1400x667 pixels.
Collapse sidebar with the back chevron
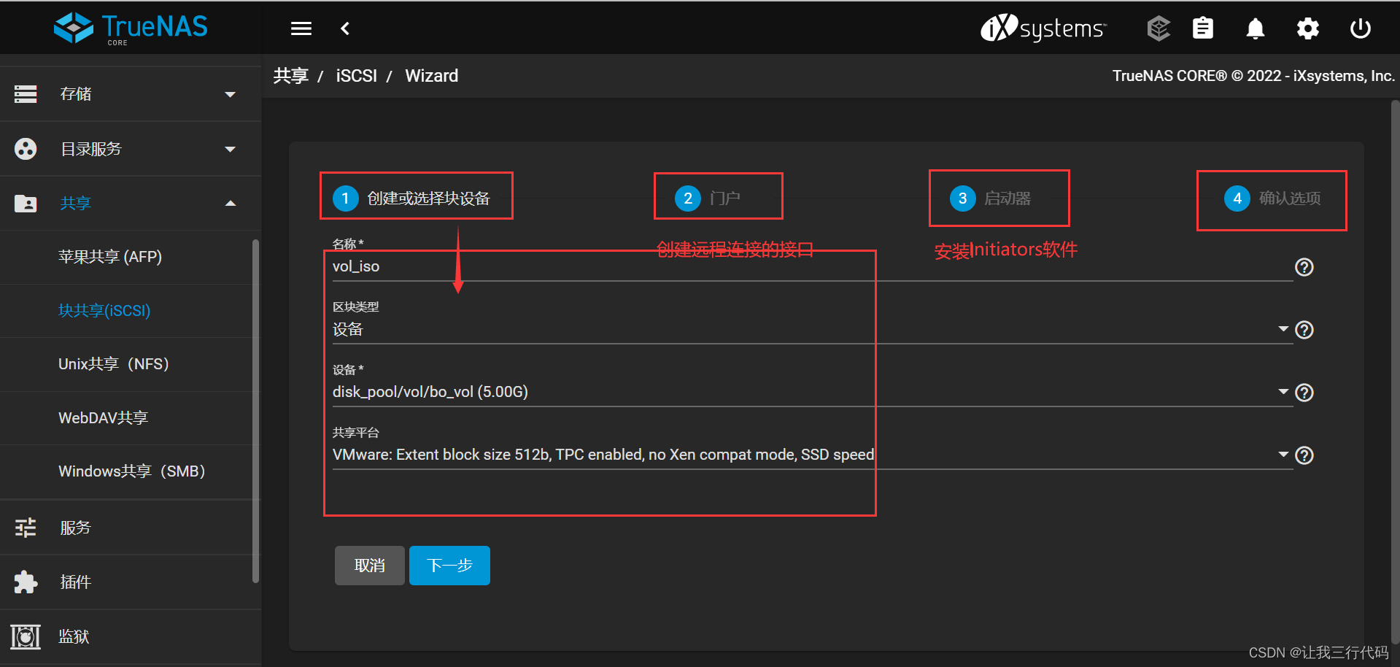pyautogui.click(x=345, y=28)
